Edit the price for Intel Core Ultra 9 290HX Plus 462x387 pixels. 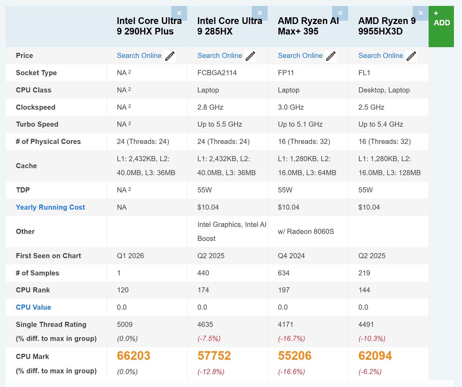coord(170,56)
